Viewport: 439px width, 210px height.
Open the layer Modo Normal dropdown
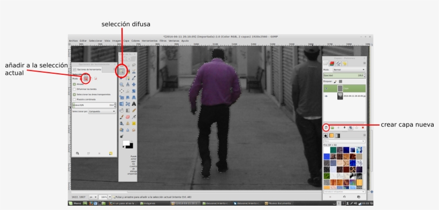[349, 69]
